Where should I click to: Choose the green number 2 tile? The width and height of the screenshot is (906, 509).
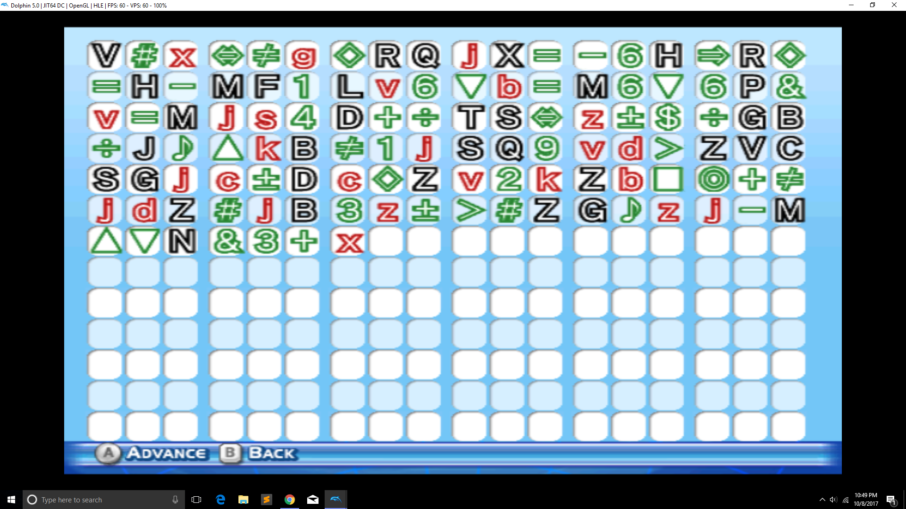click(508, 180)
